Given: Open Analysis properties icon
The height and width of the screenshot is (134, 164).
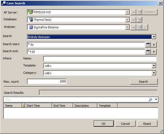Looking at the screenshot, I should 139,28.
